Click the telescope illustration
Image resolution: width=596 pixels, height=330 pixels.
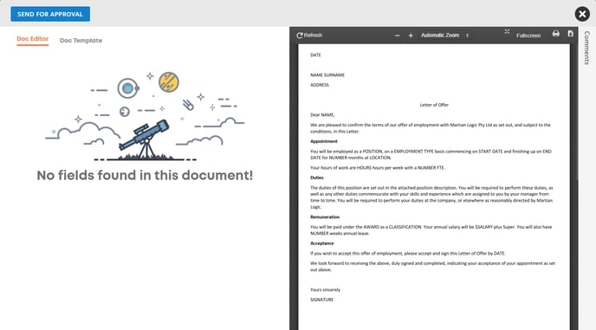pos(144,139)
